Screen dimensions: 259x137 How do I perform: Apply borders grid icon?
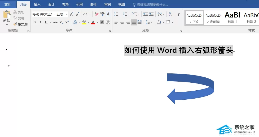(x=168, y=22)
